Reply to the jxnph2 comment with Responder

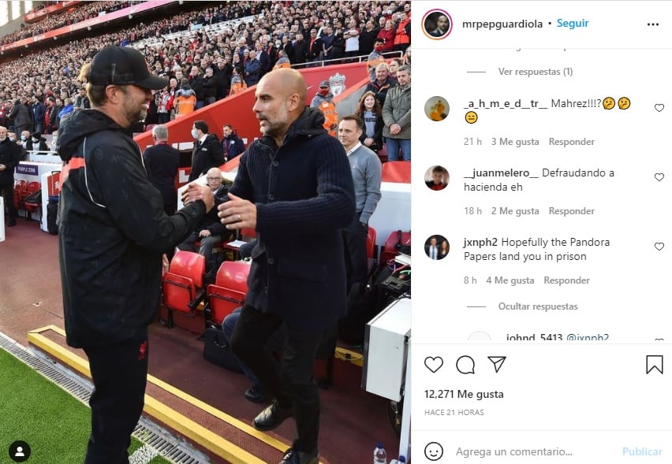pos(566,280)
